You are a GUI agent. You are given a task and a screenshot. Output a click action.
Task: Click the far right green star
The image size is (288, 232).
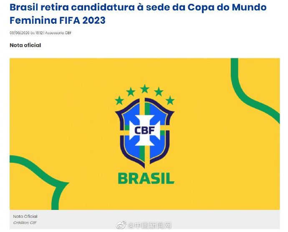click(x=170, y=100)
